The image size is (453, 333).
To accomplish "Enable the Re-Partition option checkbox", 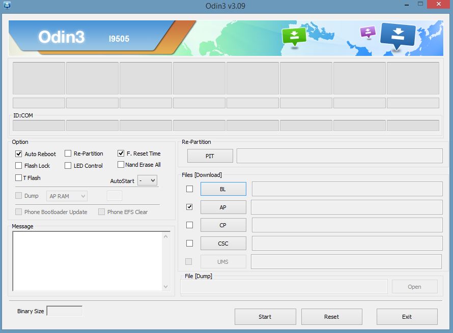I will coord(68,153).
